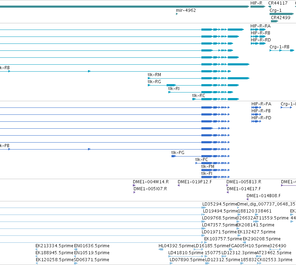Click the tlk-PG CDS label

click(178, 153)
